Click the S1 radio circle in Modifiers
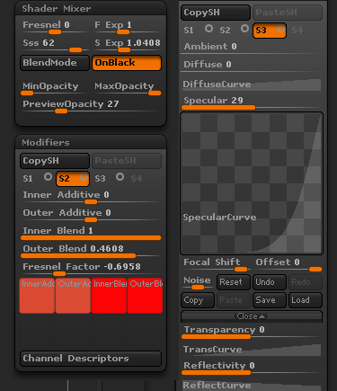 (x=48, y=177)
